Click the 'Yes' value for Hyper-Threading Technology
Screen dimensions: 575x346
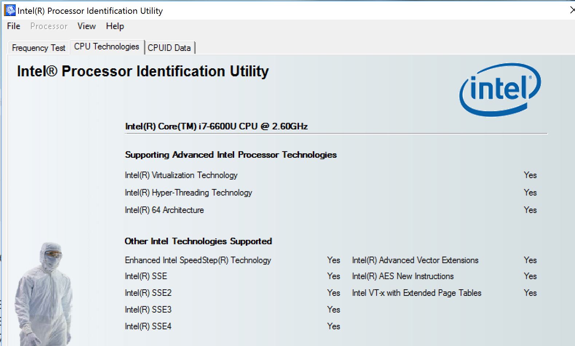tap(530, 193)
